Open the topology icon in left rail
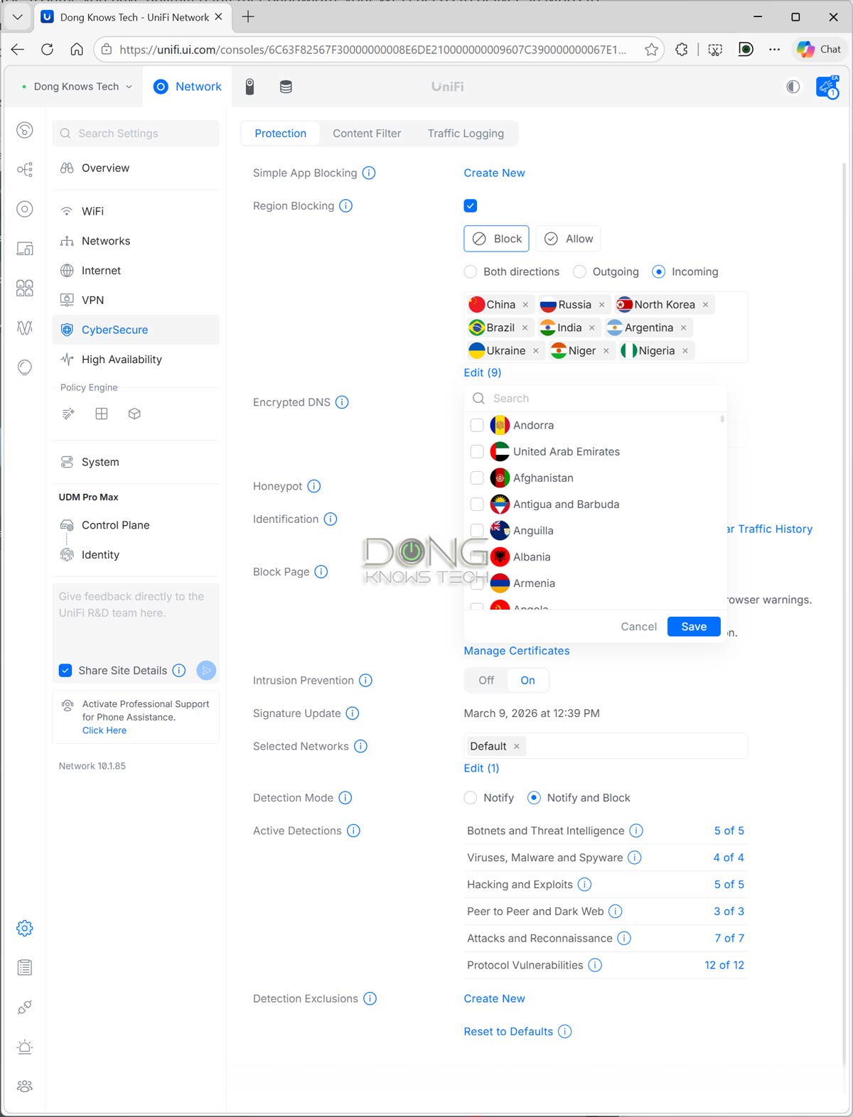Viewport: 853px width, 1117px height. [25, 169]
